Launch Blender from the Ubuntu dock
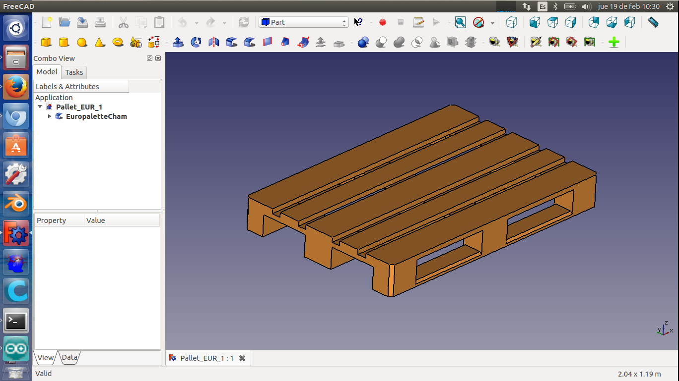 click(16, 203)
